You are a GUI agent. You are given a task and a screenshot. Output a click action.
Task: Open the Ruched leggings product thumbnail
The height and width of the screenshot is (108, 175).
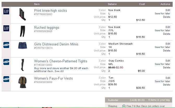[22, 31]
